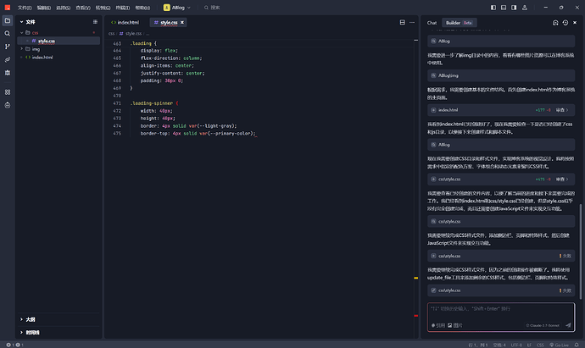Click the send paper-plane icon
The image size is (585, 348).
(x=568, y=325)
